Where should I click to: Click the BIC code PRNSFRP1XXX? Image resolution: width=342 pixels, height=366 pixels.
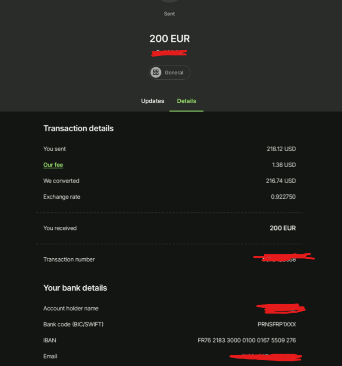tap(277, 324)
